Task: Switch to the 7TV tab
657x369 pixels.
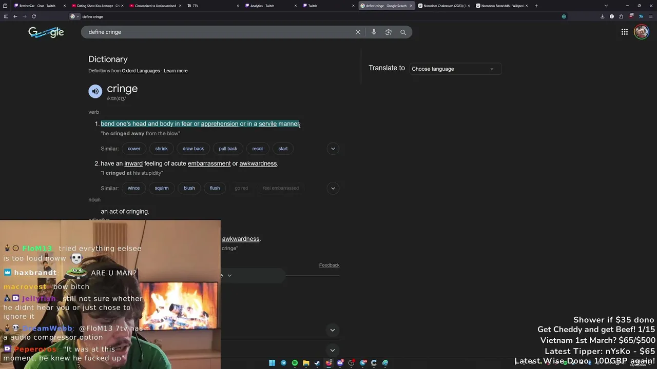Action: coord(214,6)
